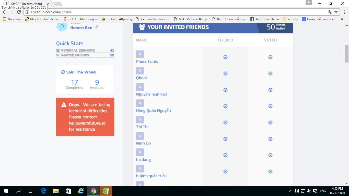Screen dimensions: 349x196
Task: Click the Voted checkmark for Thi Thi
Action: tap(270, 122)
